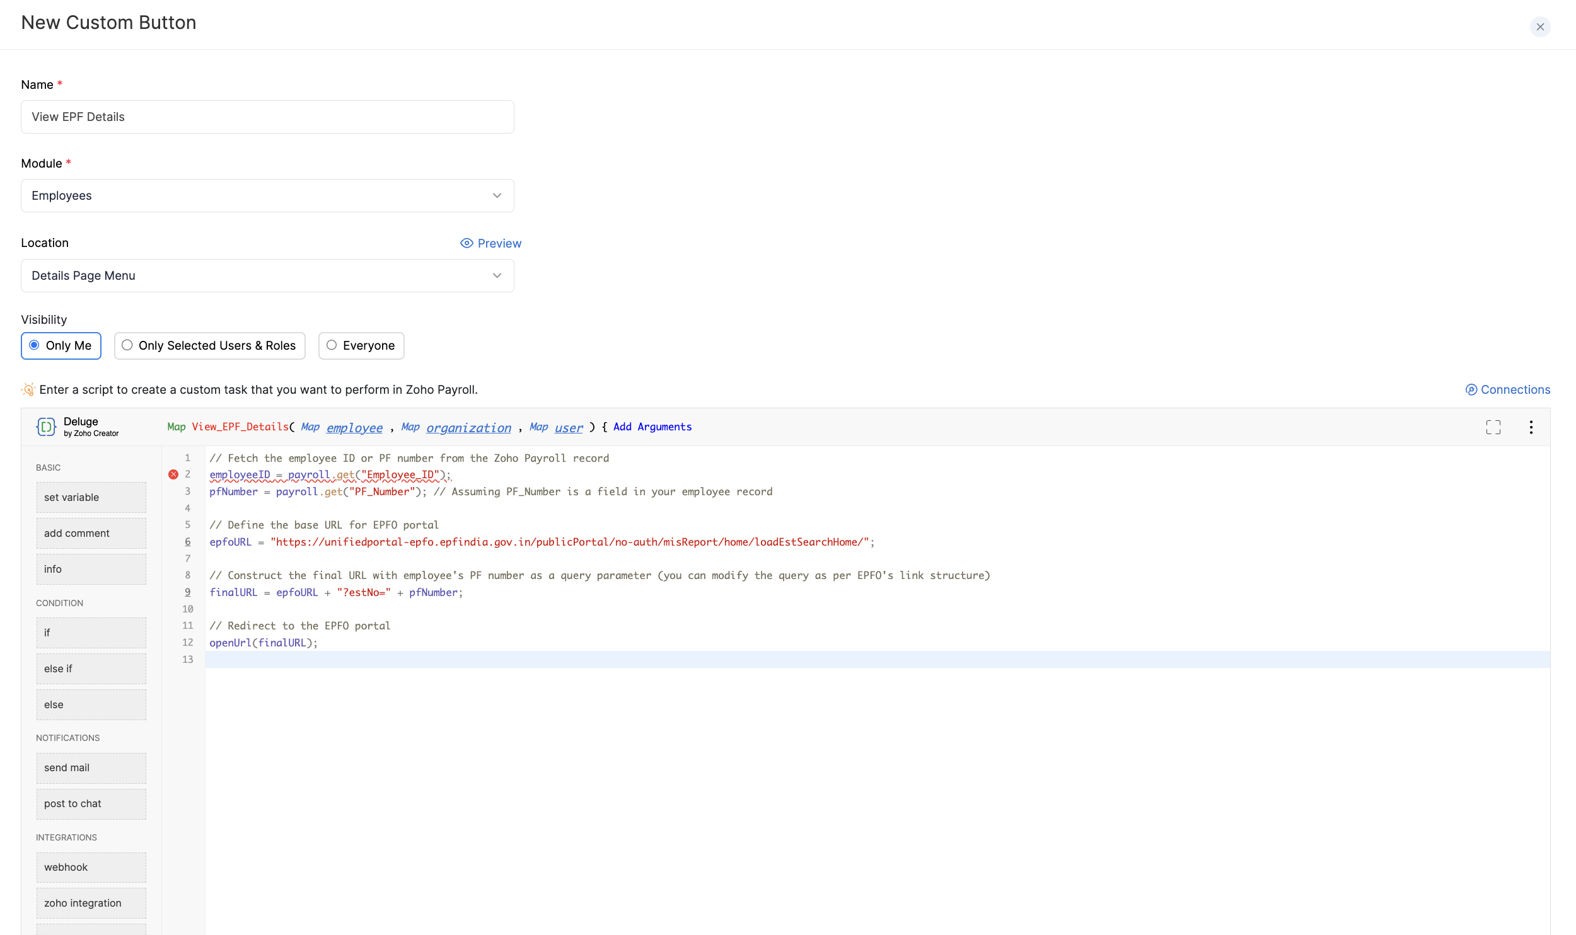Click the Name field containing View EPF Details
1576x935 pixels.
(267, 117)
